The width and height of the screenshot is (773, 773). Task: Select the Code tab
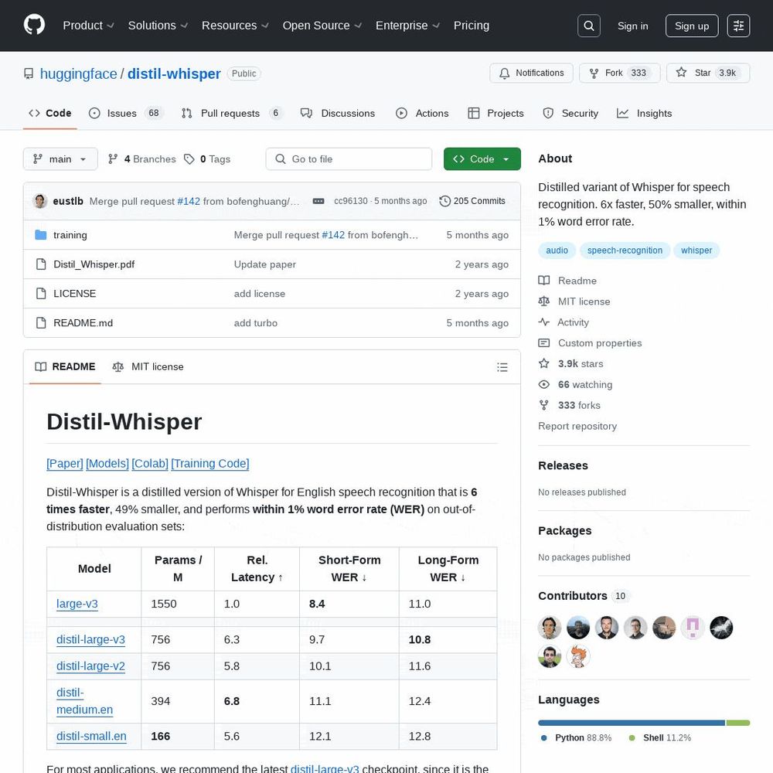coord(49,114)
